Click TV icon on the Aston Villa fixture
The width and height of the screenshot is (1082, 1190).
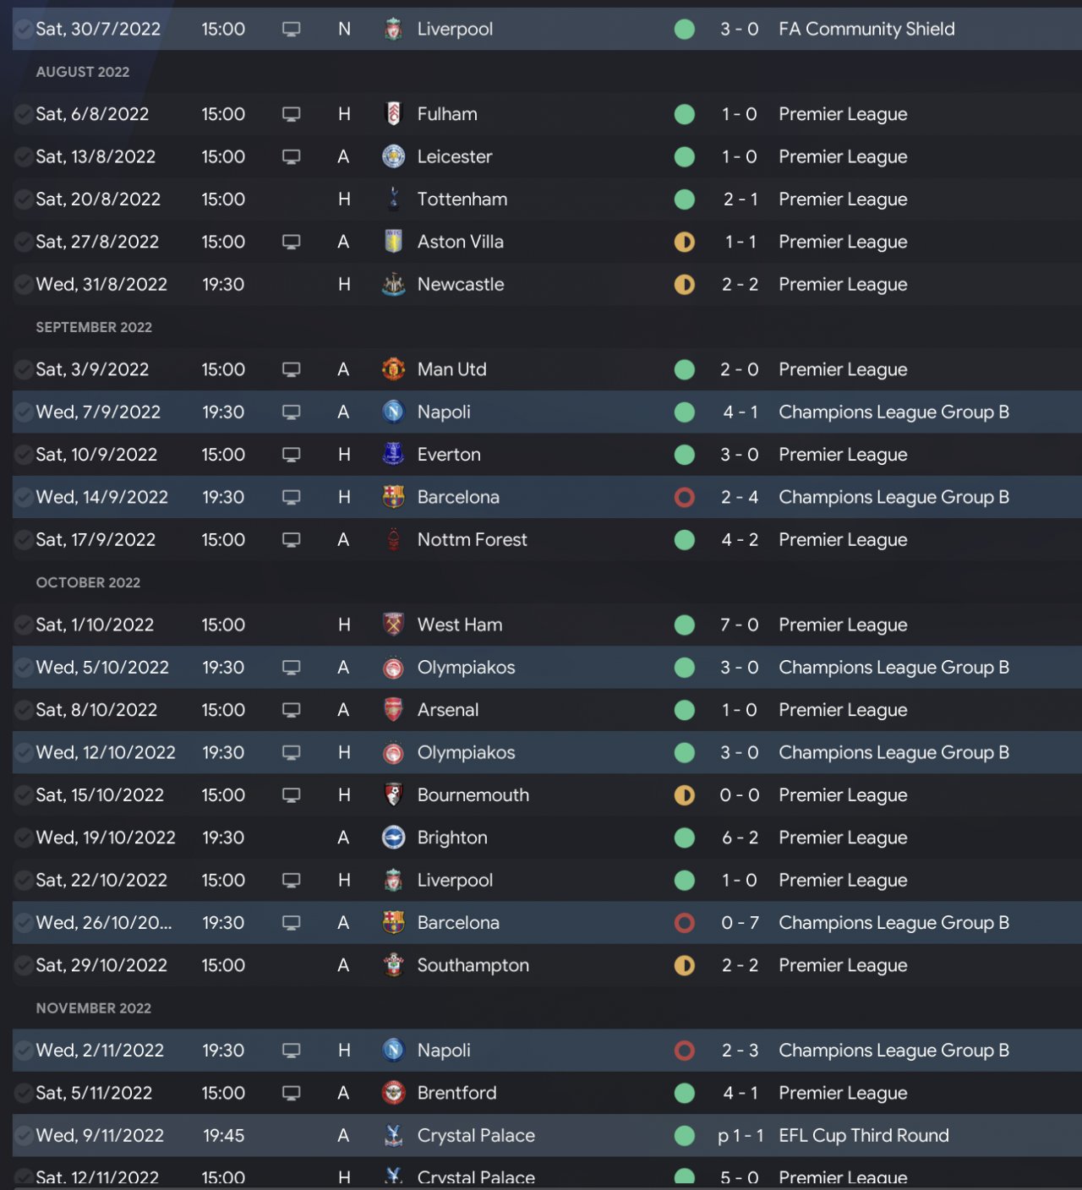tap(292, 242)
